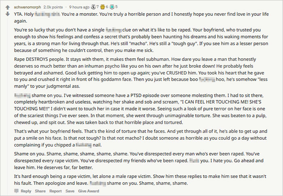Click the '2.0k points' score text

click(x=55, y=7)
